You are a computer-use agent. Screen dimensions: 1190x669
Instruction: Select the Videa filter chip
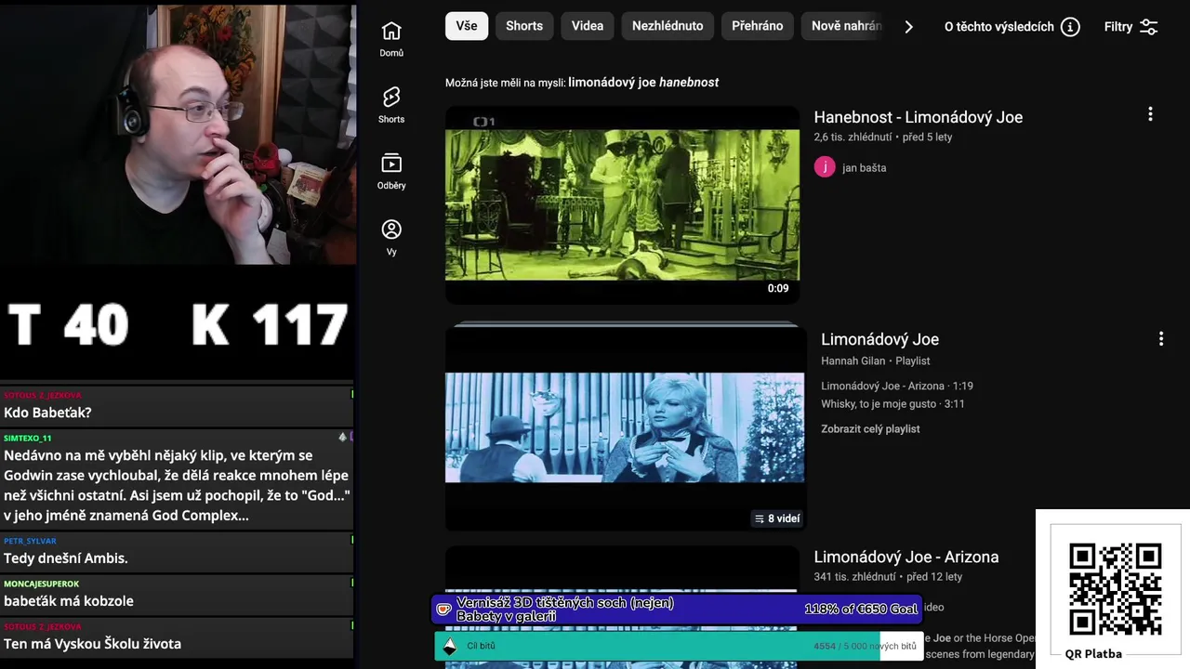[x=588, y=26]
